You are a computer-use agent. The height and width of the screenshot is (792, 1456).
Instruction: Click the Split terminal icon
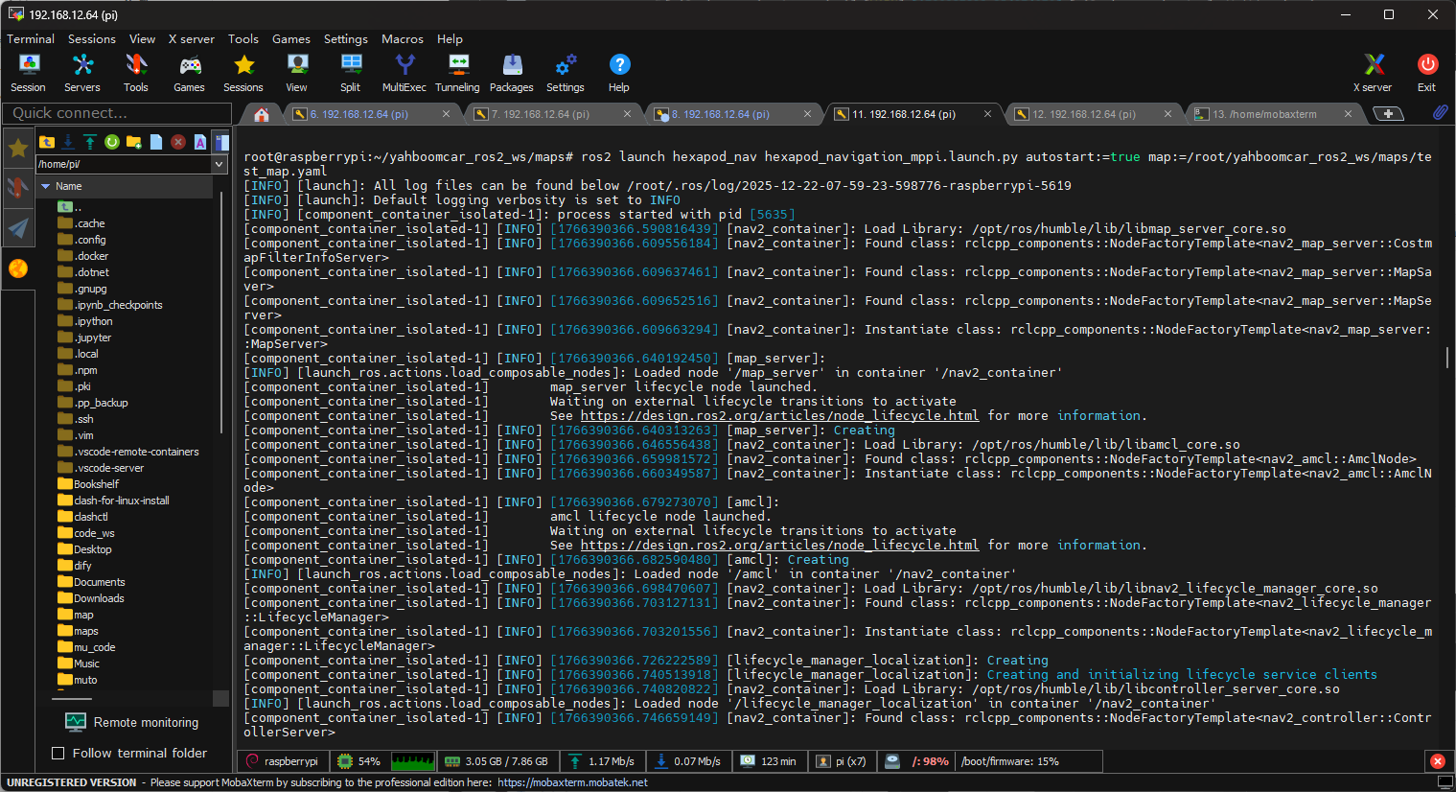click(351, 73)
